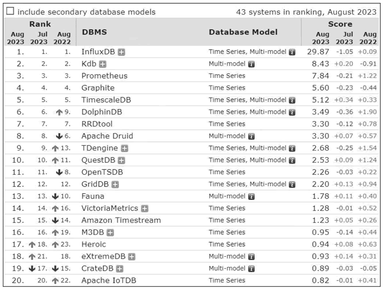383x289 pixels.
Task: Click the info icon in Apache Druid row
Action: [x=251, y=136]
